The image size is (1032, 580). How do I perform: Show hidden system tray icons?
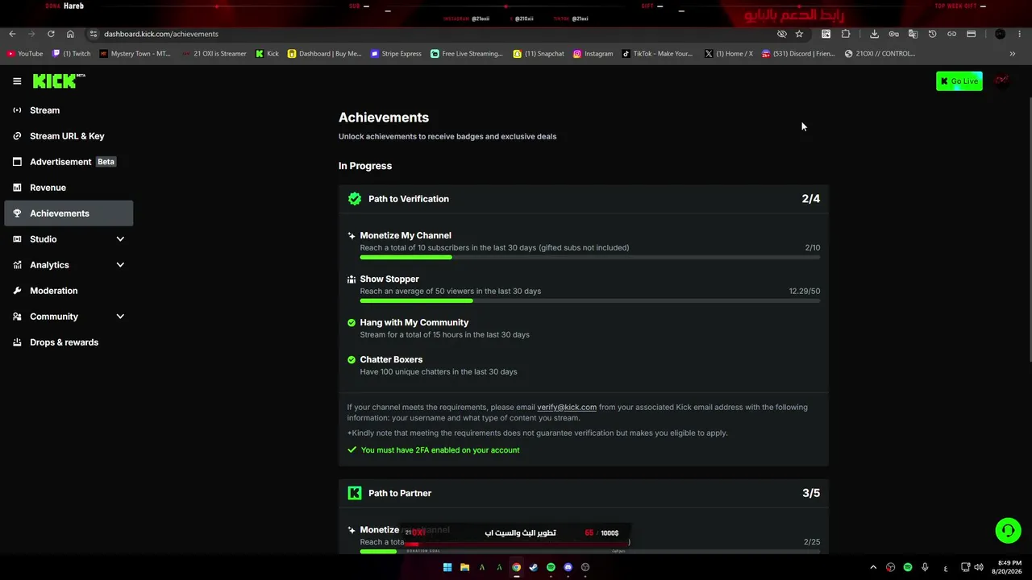pyautogui.click(x=873, y=567)
